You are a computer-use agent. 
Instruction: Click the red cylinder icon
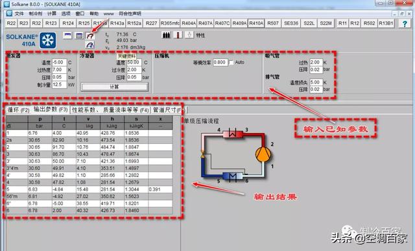tap(178, 35)
